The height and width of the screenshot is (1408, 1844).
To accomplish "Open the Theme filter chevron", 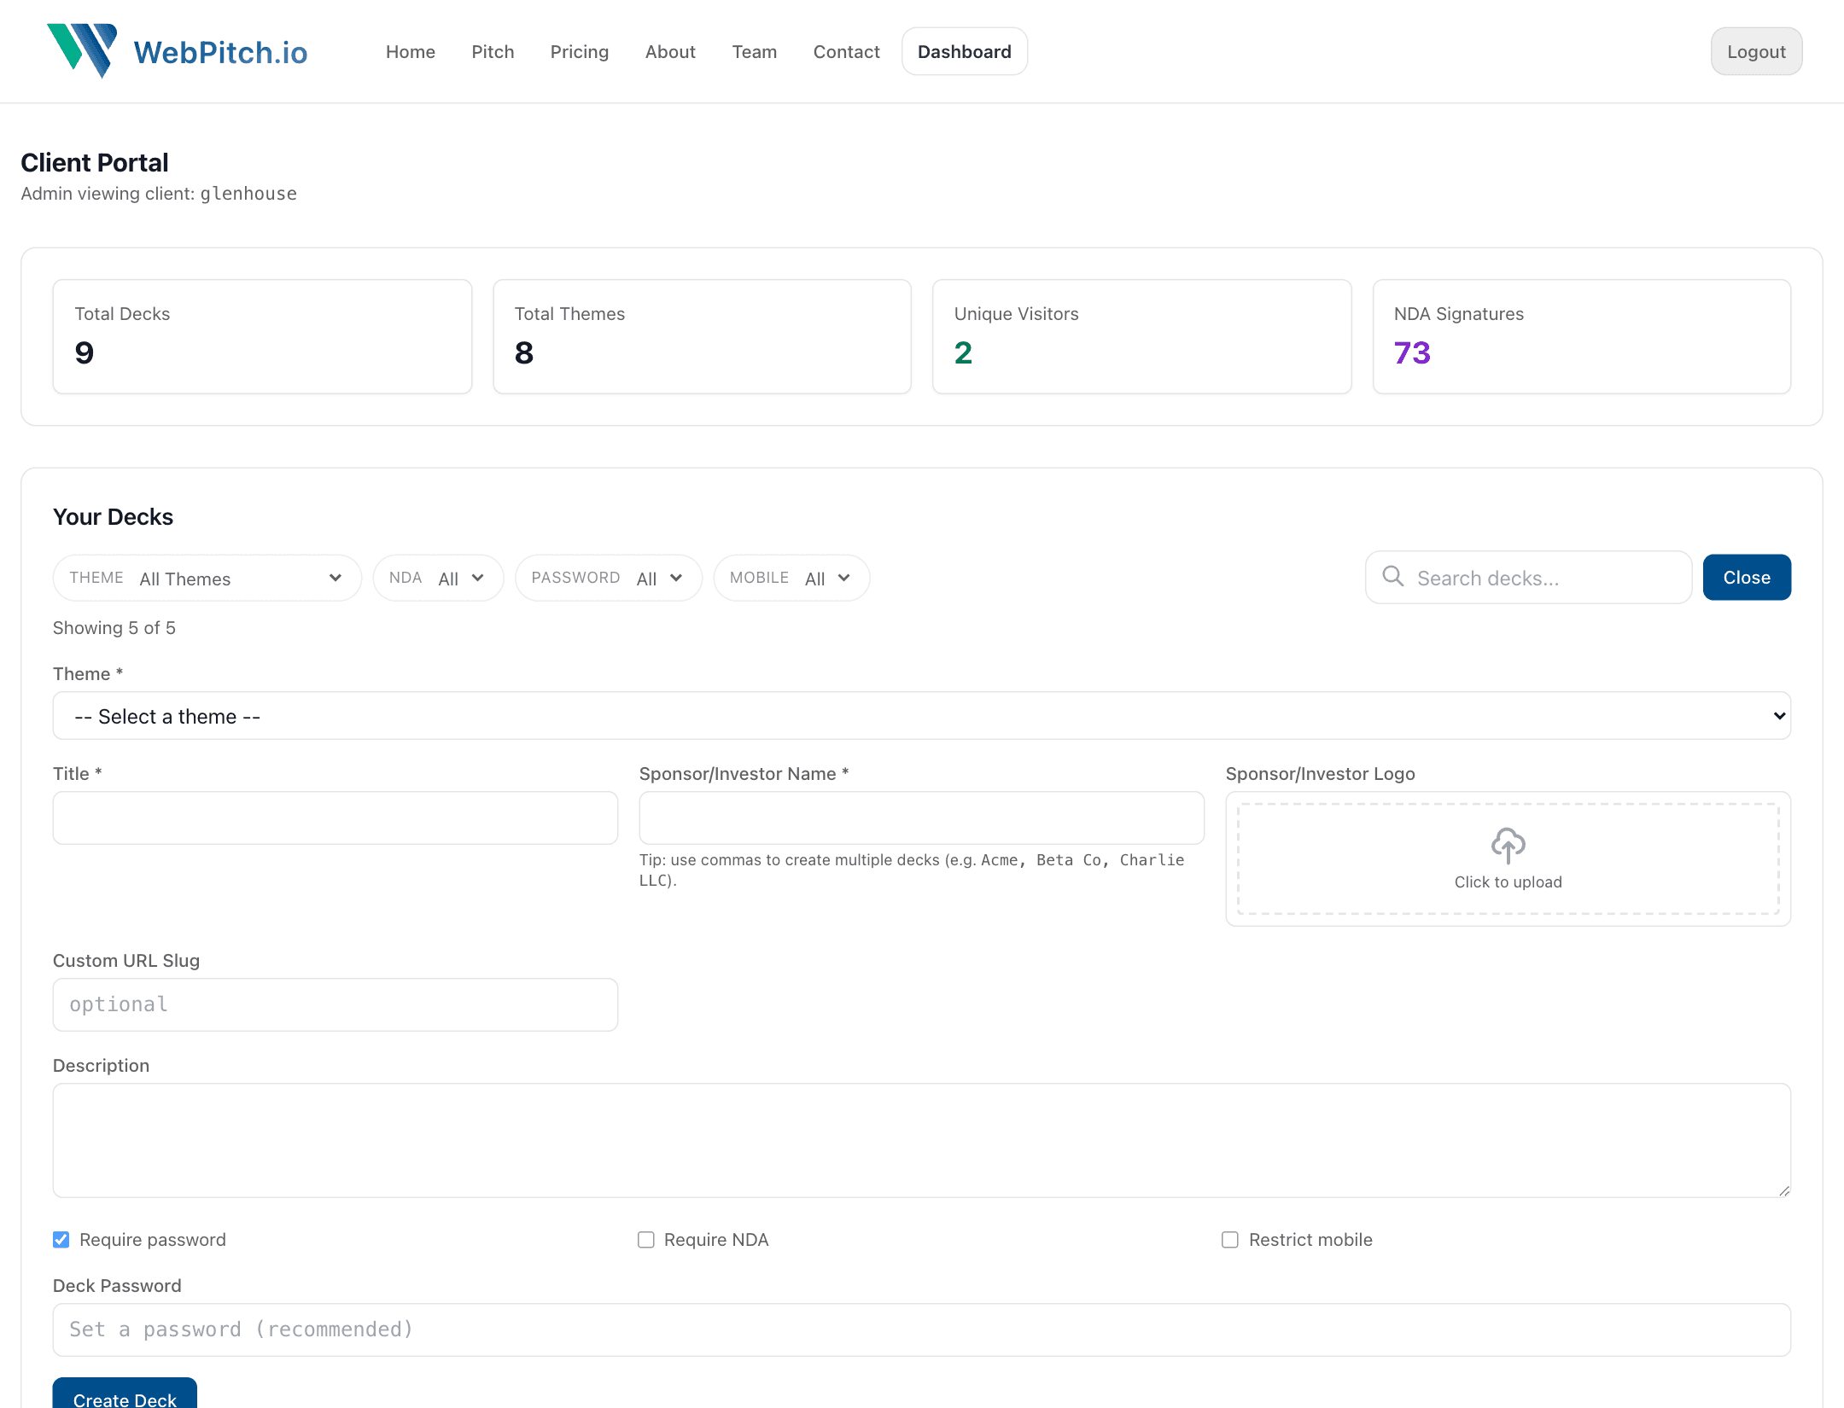I will pyautogui.click(x=335, y=577).
